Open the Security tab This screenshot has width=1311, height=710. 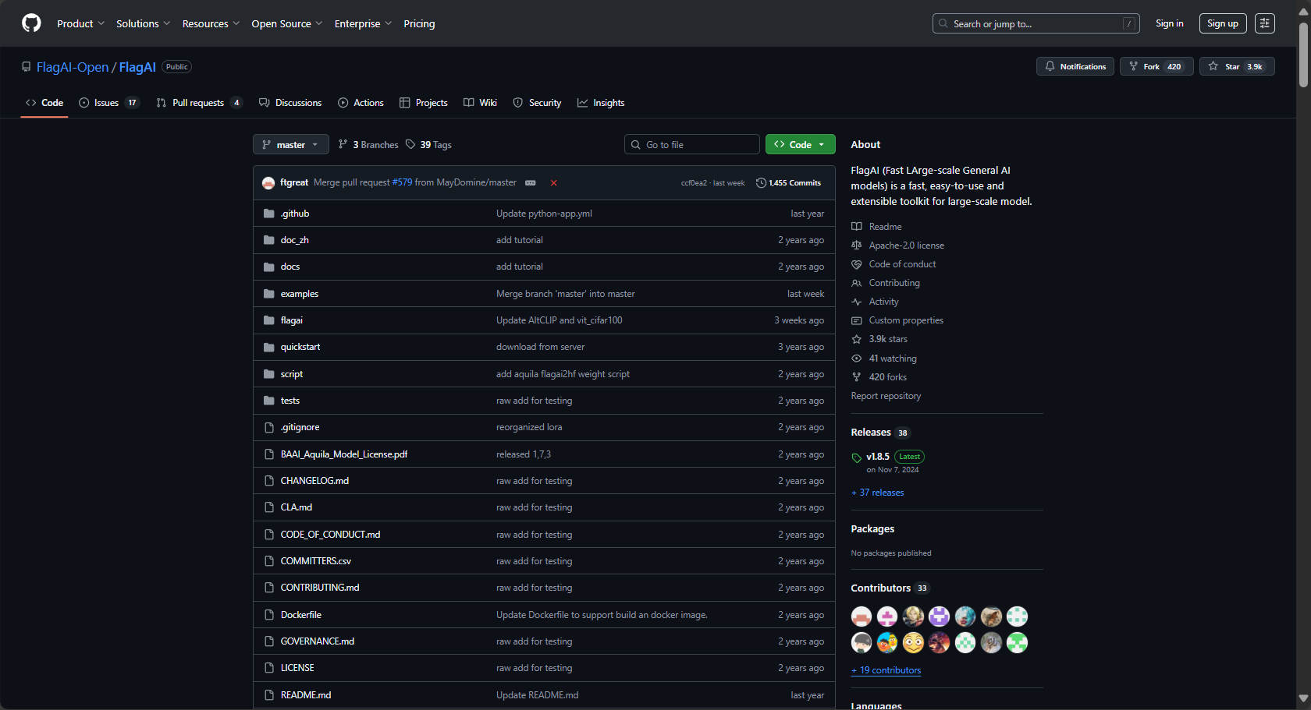pos(538,103)
